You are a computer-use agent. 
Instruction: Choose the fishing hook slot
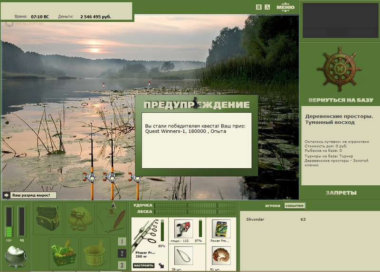point(183,255)
